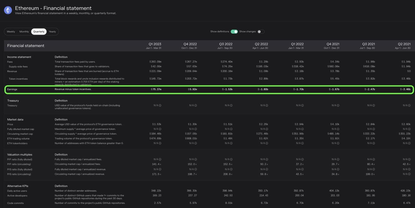
Task: Click Active developers value 237.27
Action: pos(192,196)
